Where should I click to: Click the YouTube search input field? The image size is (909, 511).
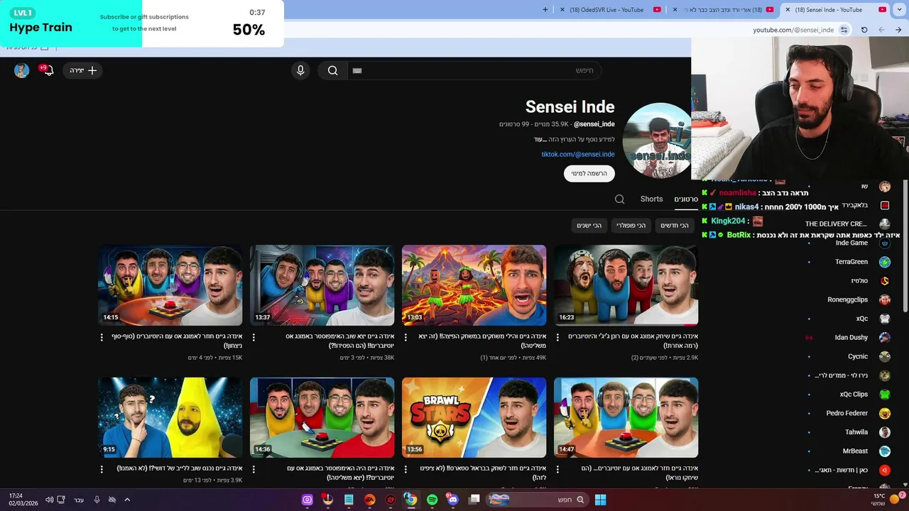click(x=474, y=70)
